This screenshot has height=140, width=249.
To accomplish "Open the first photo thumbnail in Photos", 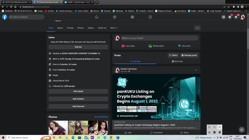I will coord(58,128).
